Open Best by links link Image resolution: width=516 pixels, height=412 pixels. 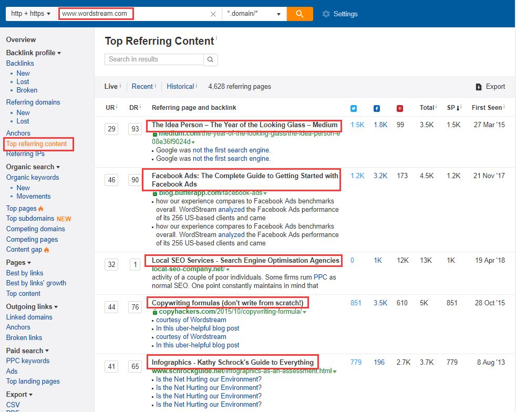pyautogui.click(x=25, y=273)
